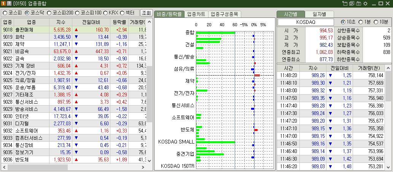Click the 상승종목수 value 509
393x172 pixels.
pyautogui.click(x=387, y=38)
